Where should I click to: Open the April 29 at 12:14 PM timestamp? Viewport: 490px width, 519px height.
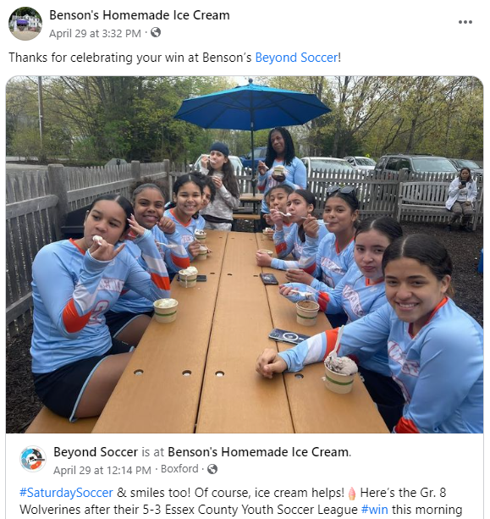point(102,470)
